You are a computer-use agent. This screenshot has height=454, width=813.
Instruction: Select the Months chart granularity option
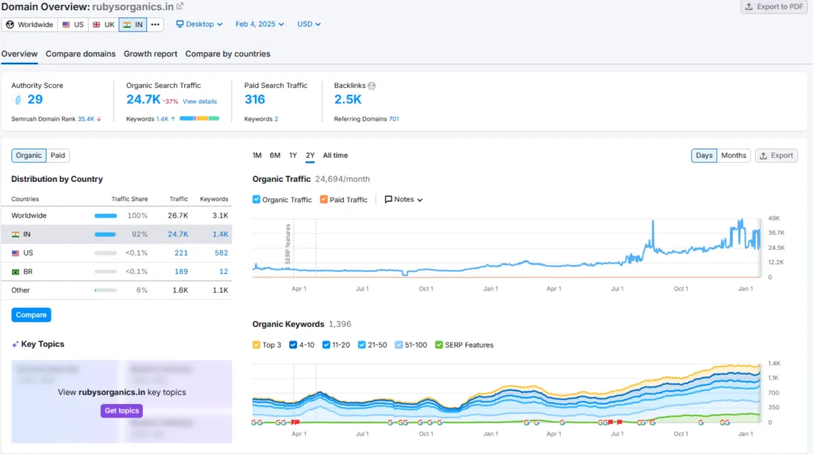(x=733, y=156)
